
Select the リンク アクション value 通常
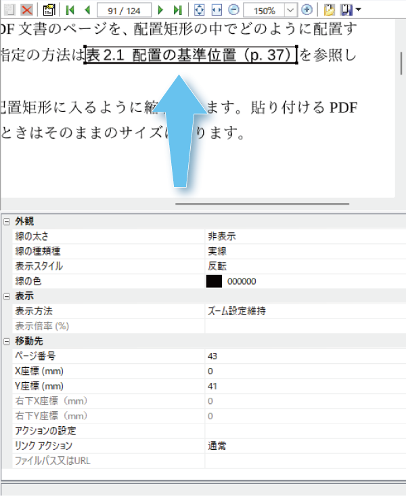coord(304,446)
